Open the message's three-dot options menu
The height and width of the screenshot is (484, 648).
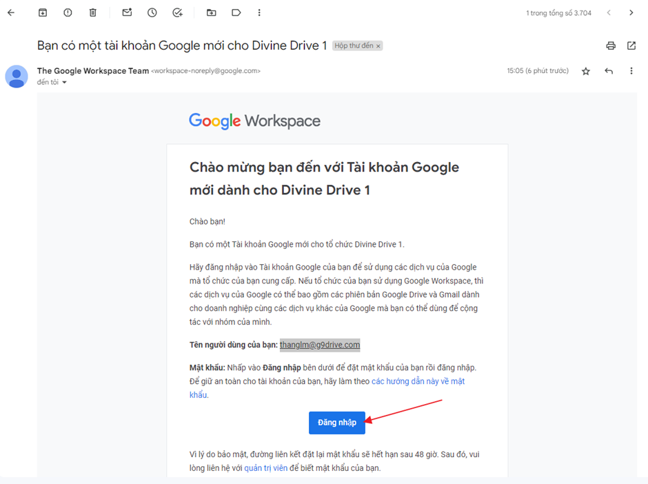click(x=631, y=71)
